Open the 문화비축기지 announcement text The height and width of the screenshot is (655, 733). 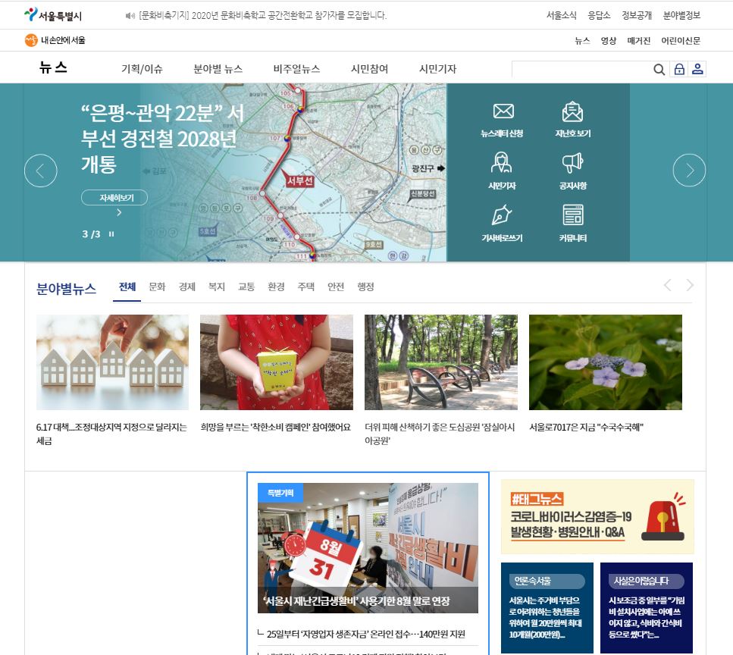point(263,15)
